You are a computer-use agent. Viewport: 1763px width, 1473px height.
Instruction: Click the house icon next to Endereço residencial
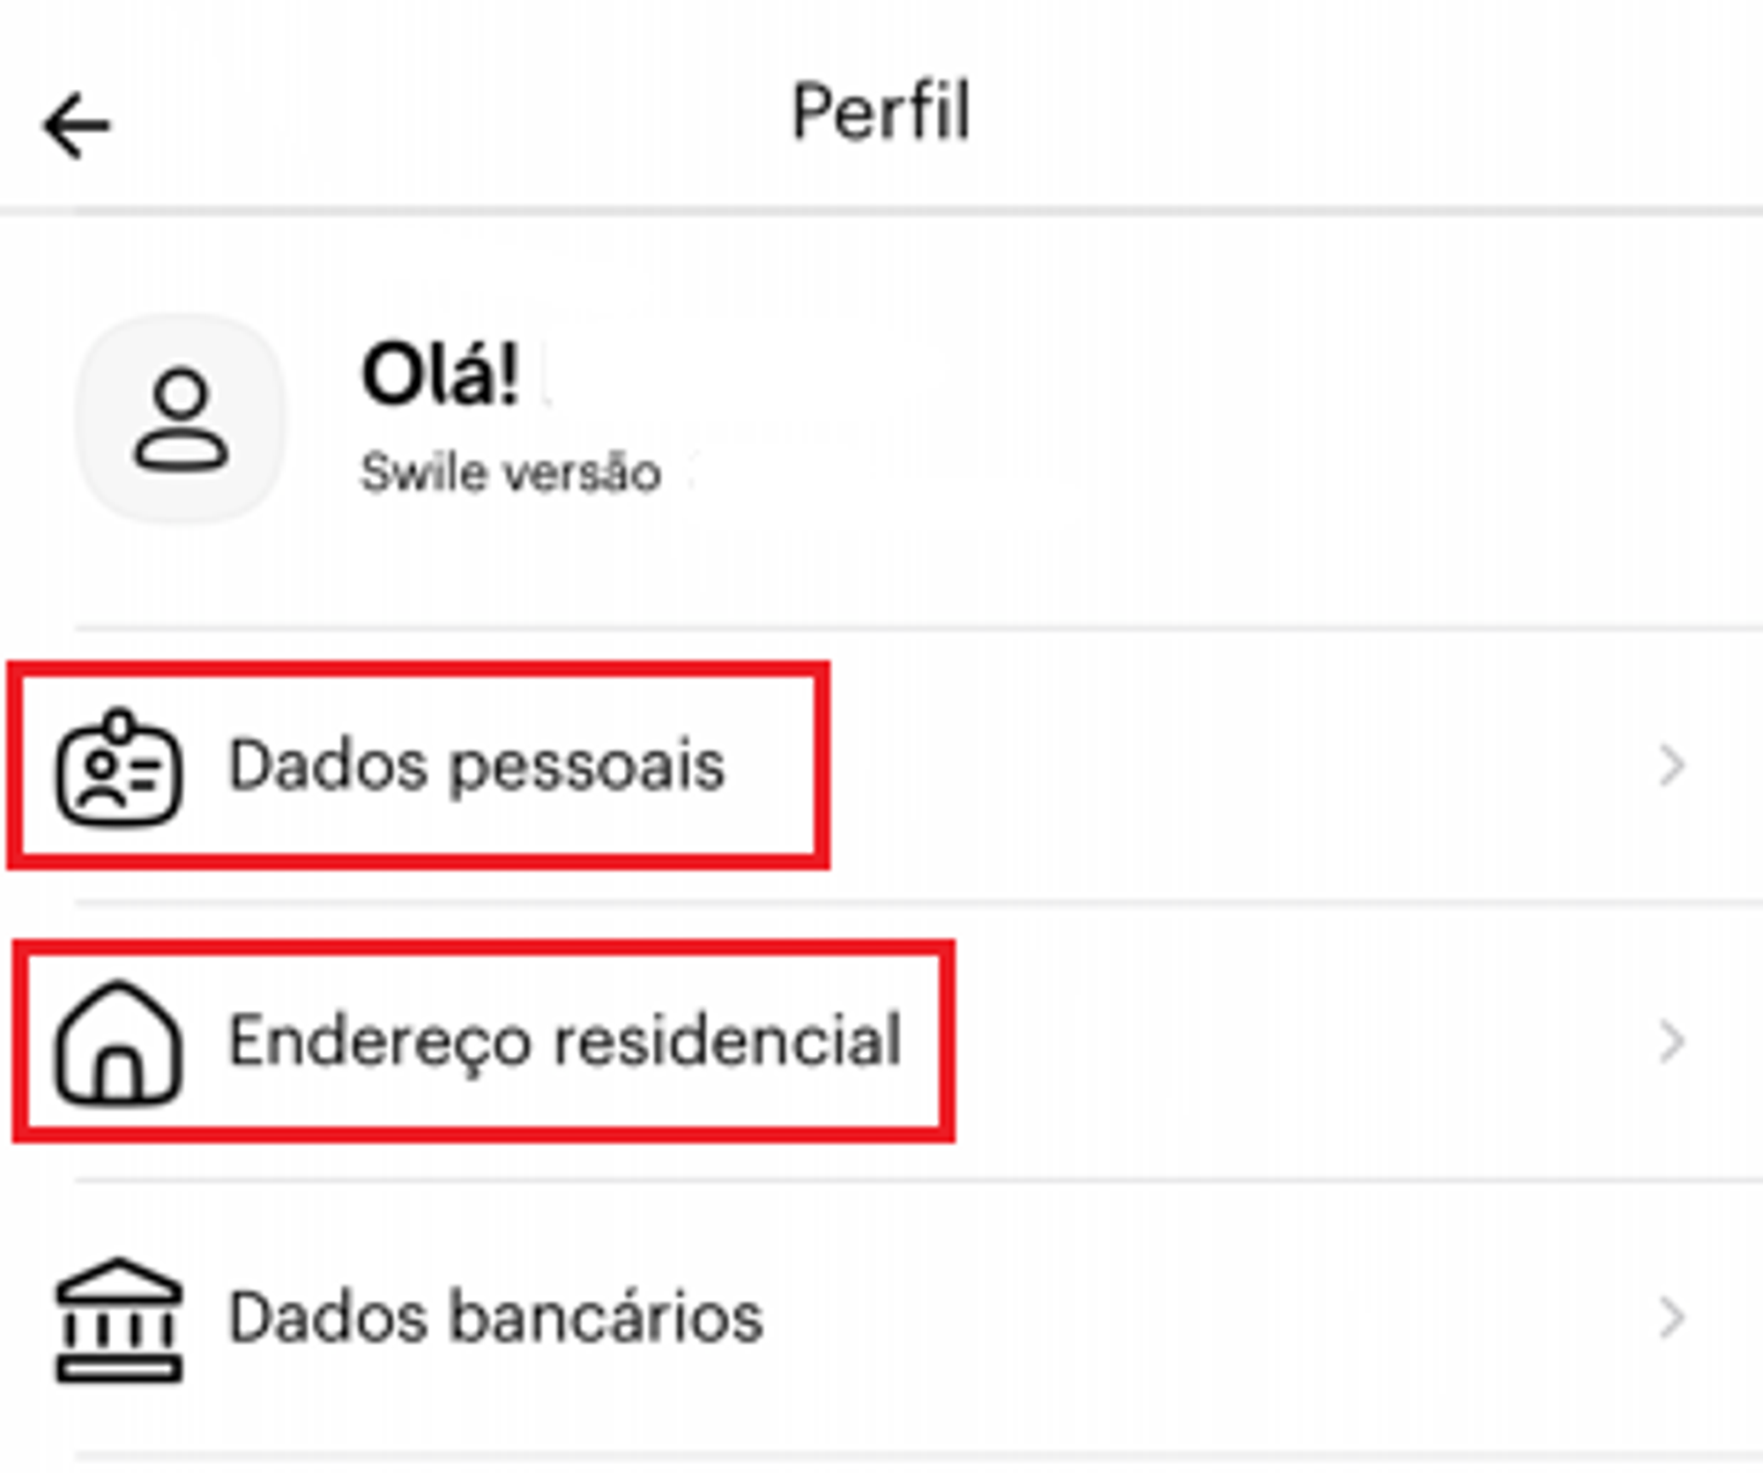116,1045
